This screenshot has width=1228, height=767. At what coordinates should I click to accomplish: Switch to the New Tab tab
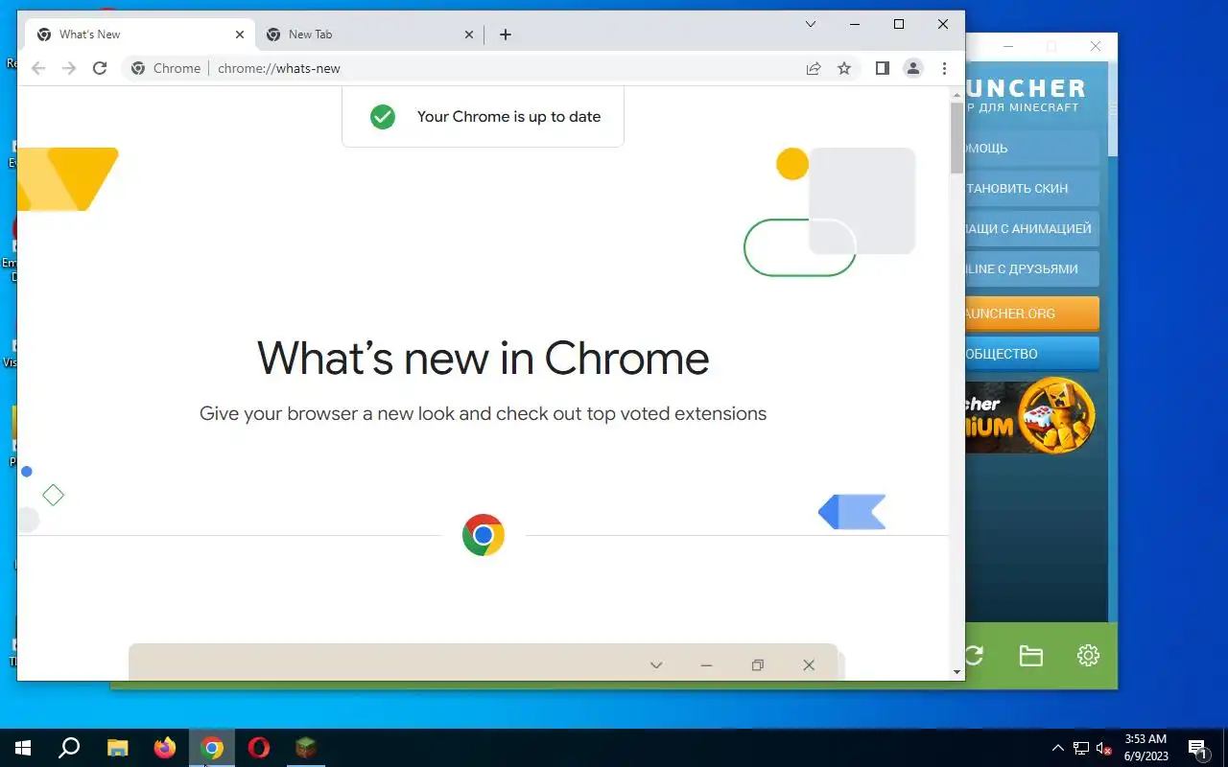(369, 35)
